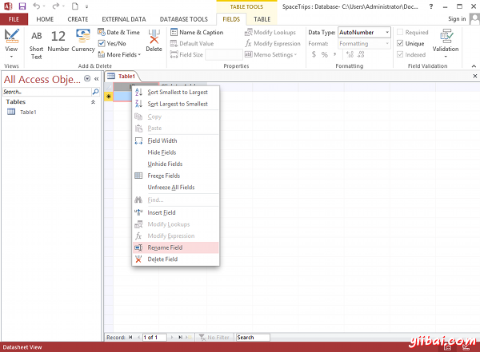Go to the next record button
The height and width of the screenshot is (352, 480).
(x=172, y=338)
